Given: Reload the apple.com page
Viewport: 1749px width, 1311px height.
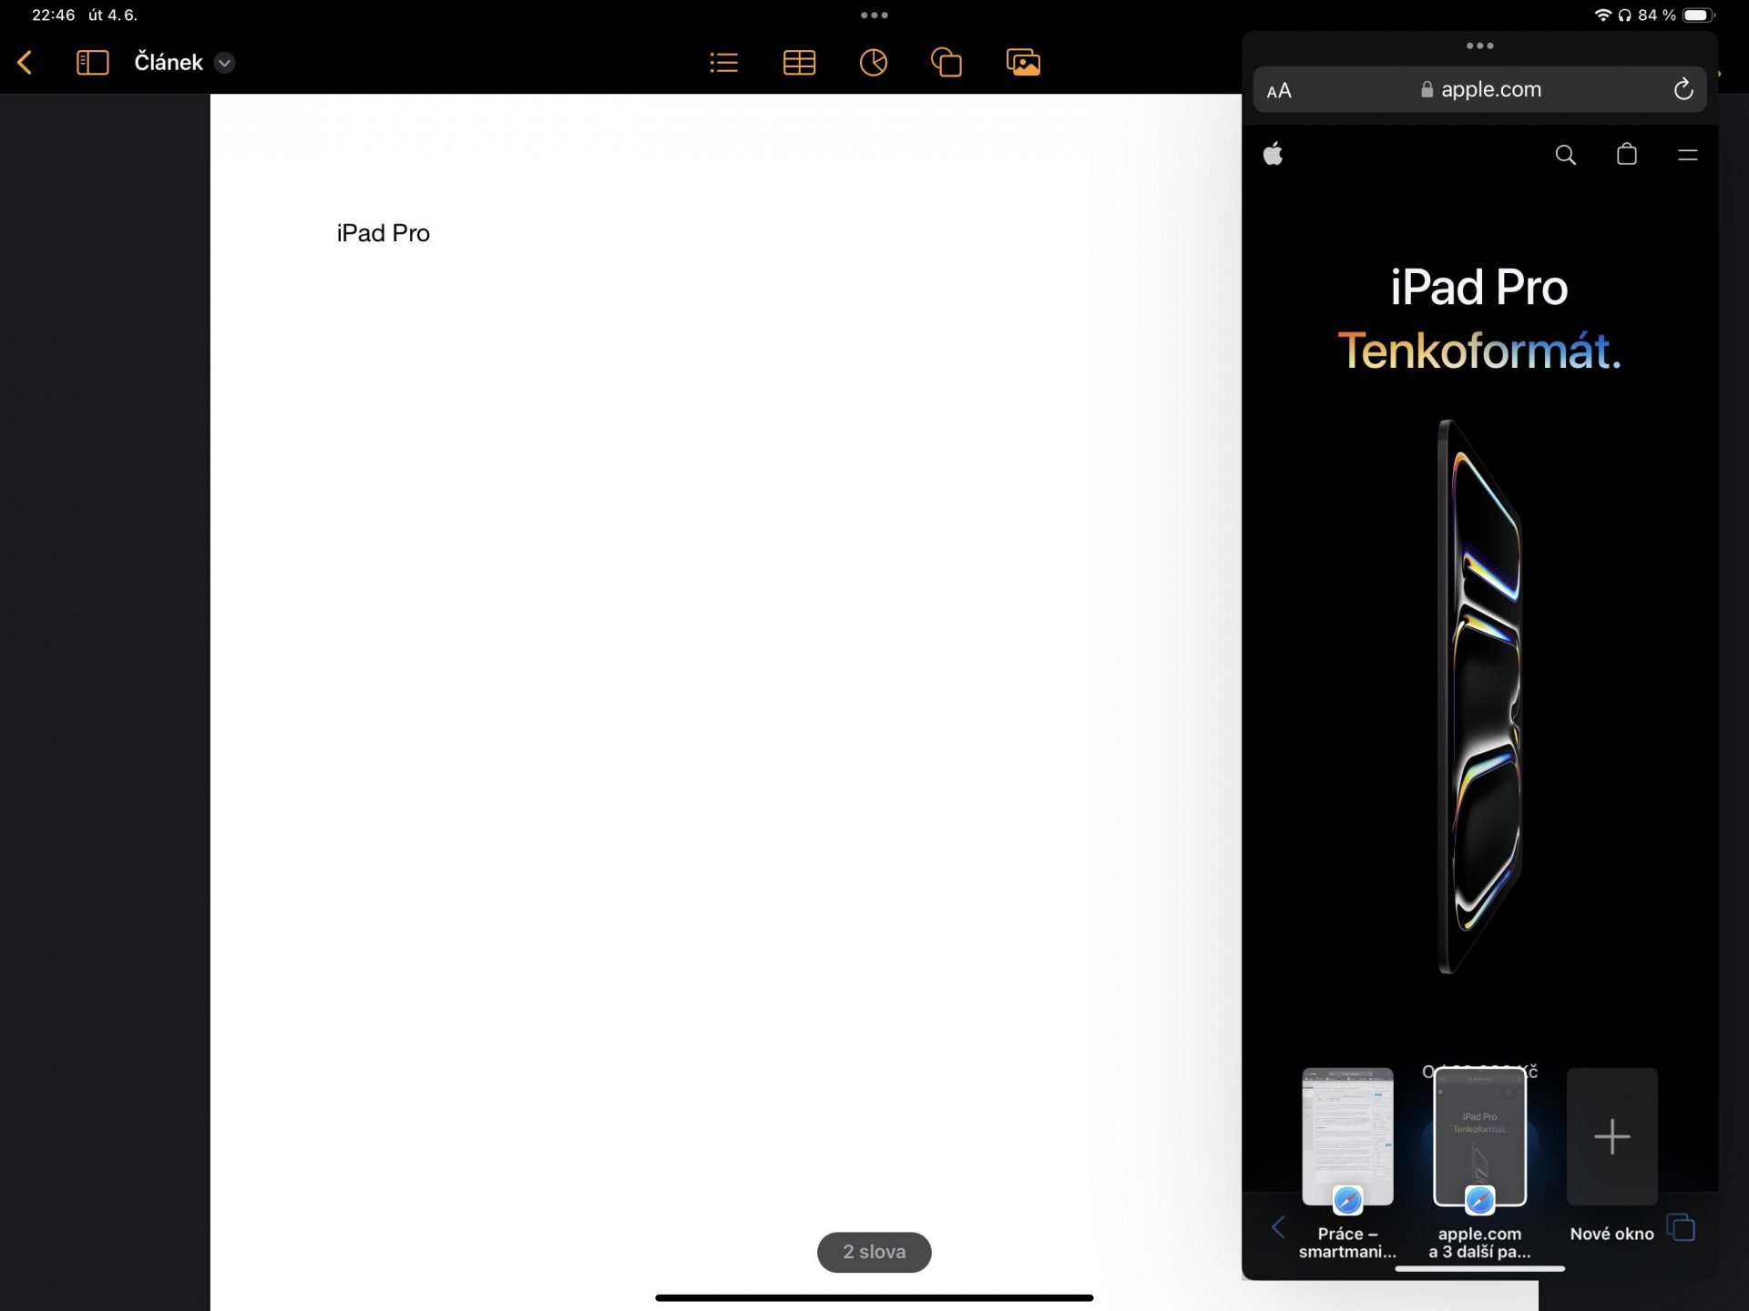Looking at the screenshot, I should coord(1683,89).
